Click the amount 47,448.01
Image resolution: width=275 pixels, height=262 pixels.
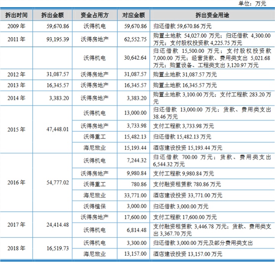[x=57, y=129]
